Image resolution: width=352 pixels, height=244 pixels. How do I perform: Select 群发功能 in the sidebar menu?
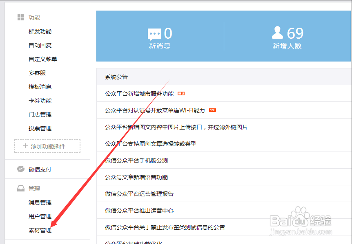(40, 31)
